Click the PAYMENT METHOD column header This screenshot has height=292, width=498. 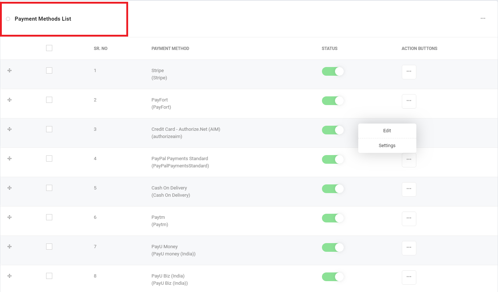pos(170,49)
